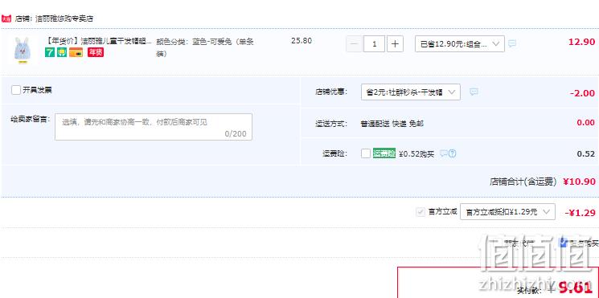Click the green shield guarantee badge icon

click(62, 52)
